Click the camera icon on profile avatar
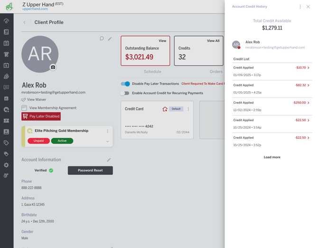 click(53, 67)
